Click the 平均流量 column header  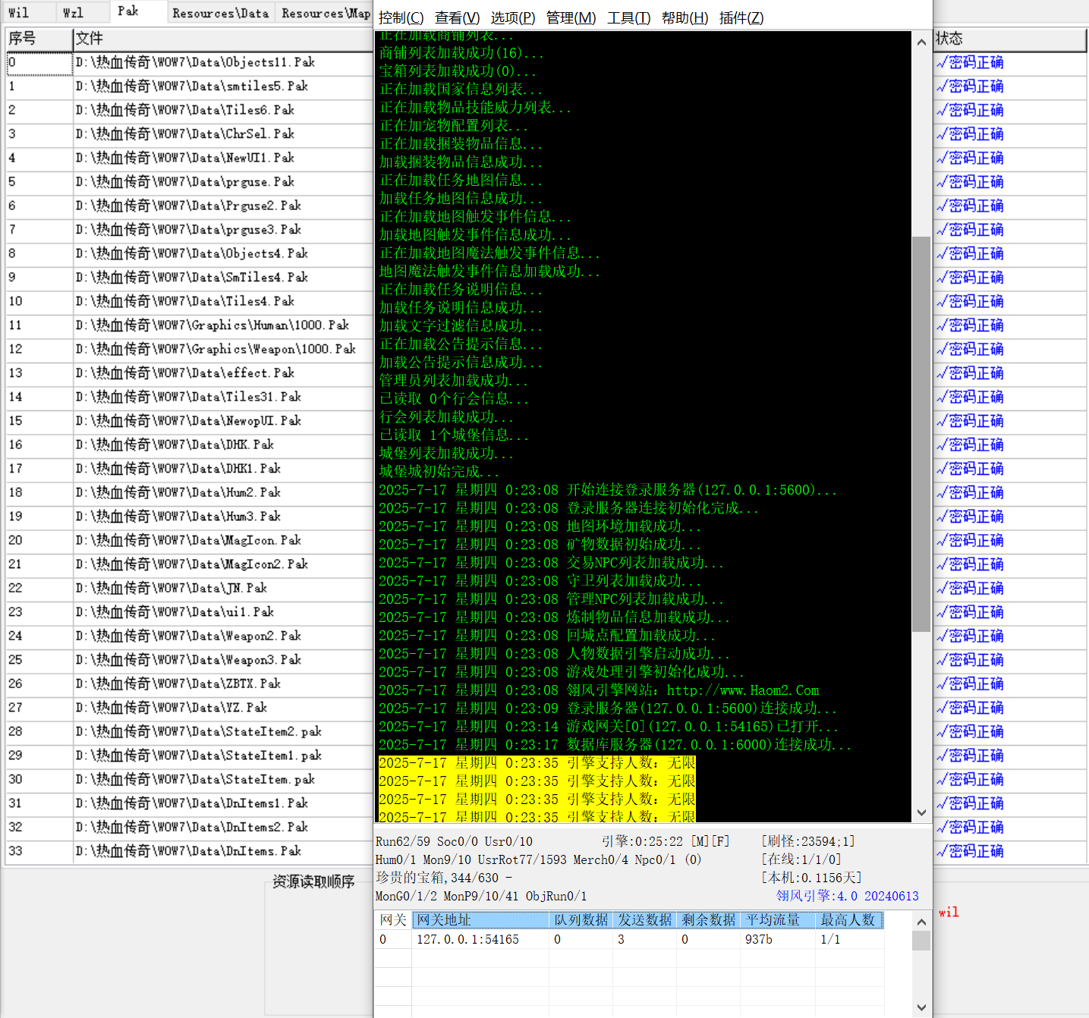point(778,920)
